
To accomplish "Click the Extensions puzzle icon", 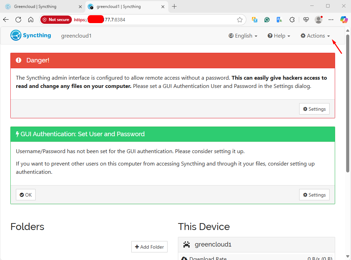I will [x=292, y=20].
